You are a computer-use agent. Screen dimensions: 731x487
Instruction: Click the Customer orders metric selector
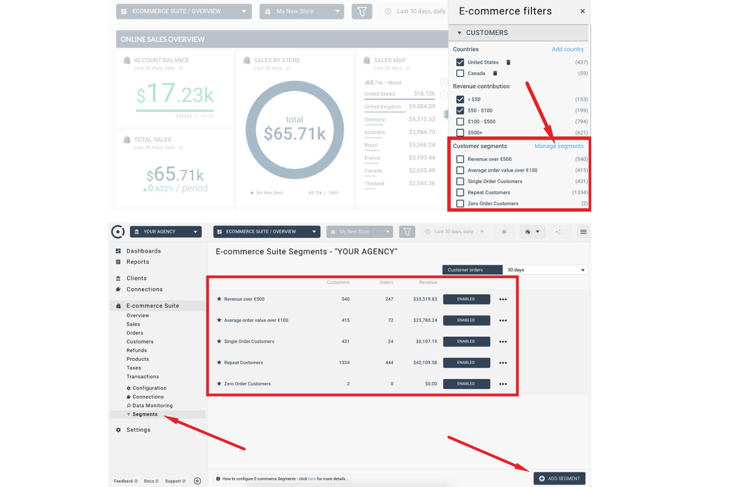(x=472, y=269)
